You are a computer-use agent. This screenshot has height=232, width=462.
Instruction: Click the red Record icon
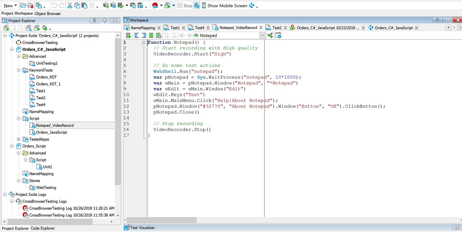155,6
